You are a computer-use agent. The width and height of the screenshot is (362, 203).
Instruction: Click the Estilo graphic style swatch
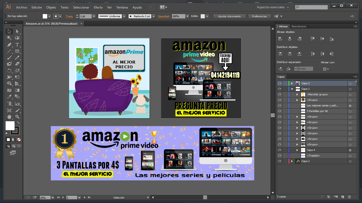[203, 16]
